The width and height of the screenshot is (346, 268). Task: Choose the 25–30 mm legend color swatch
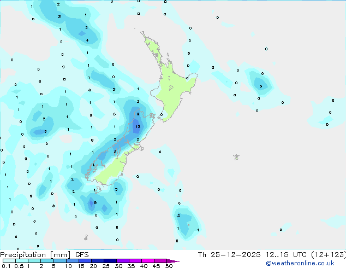(x=110, y=261)
